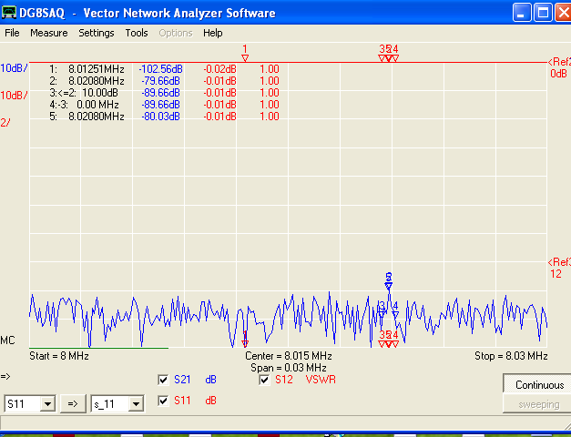
Task: Click the => arrow button between dropdowns
Action: pyautogui.click(x=75, y=402)
